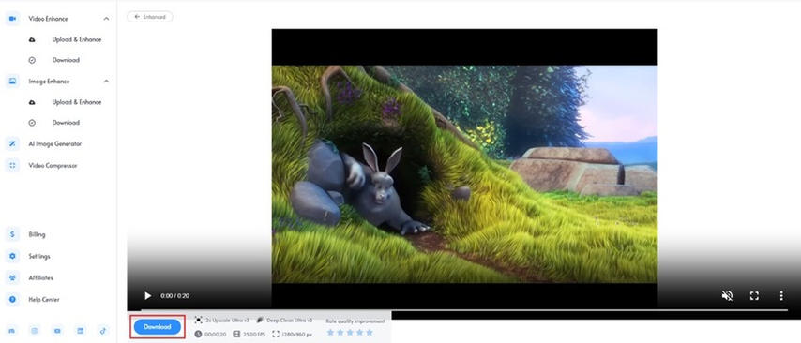
Task: Unmute the video sound
Action: point(727,295)
